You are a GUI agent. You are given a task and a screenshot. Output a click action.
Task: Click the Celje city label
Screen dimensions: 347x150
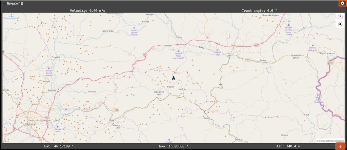[229, 56]
